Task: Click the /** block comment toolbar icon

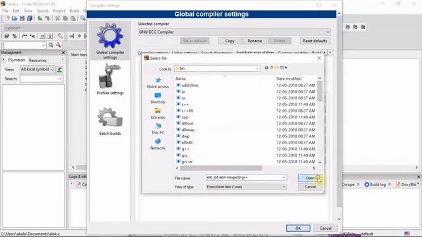Action: pos(24,36)
